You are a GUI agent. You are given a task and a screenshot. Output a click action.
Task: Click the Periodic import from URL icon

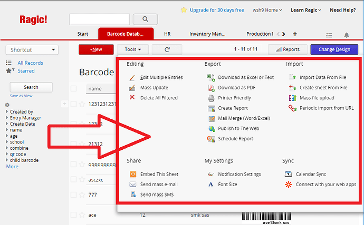[292, 108]
